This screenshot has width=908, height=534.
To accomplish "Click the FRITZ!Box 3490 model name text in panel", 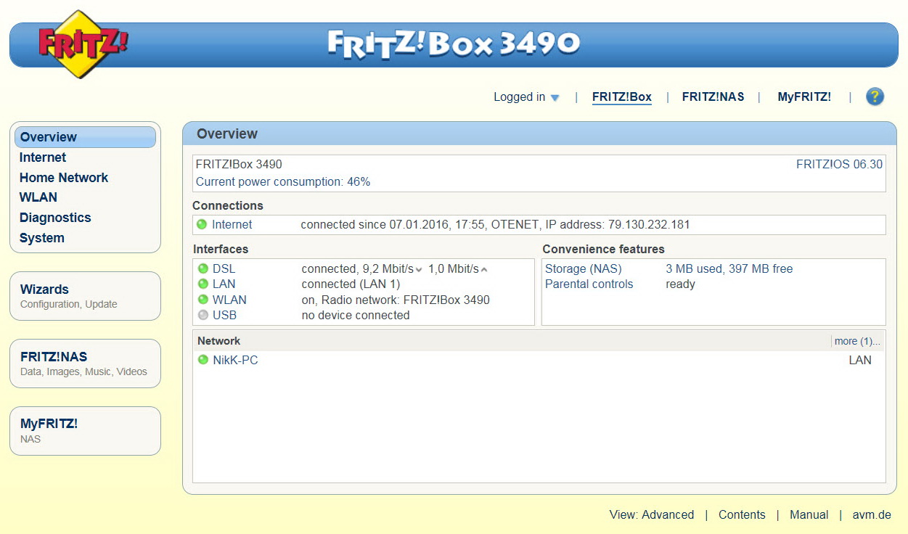I will pyautogui.click(x=239, y=164).
